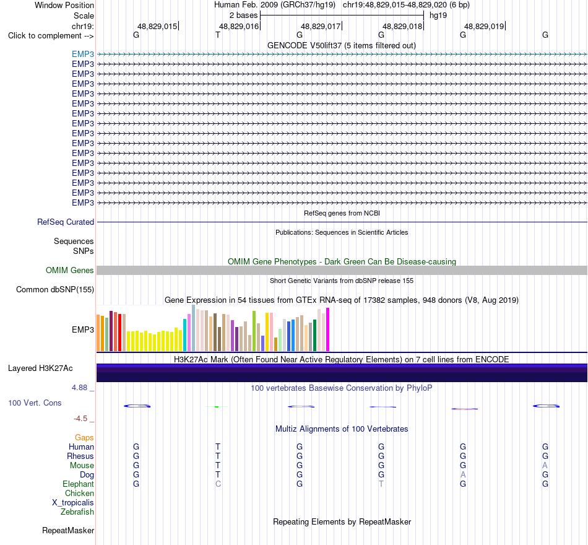Click the 48,829,016 position label
The width and height of the screenshot is (588, 545).
tap(239, 26)
